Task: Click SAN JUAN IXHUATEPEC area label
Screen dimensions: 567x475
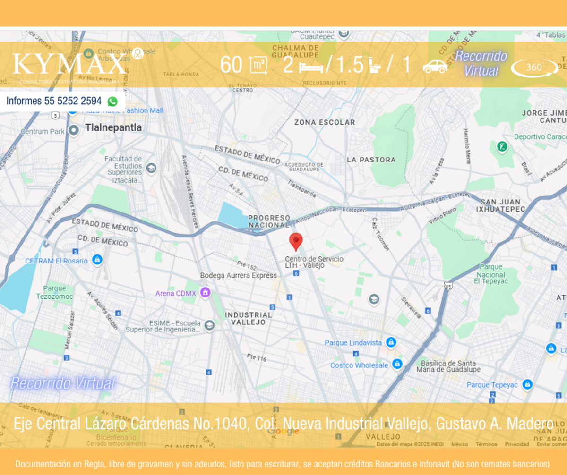Action: 500,205
